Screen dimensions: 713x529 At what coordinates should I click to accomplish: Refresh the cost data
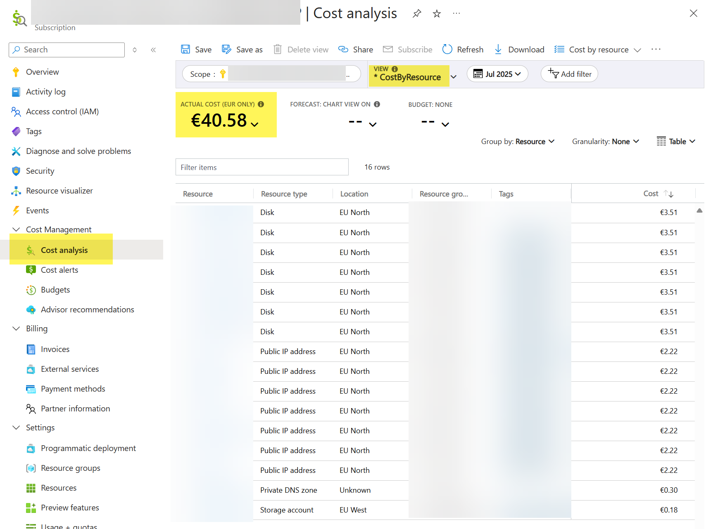[x=463, y=50]
